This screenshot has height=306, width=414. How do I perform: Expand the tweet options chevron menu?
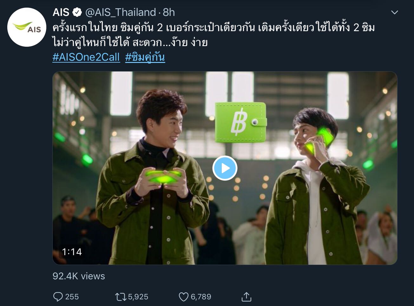point(394,12)
